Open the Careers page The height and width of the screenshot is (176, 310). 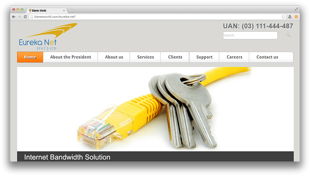(x=234, y=57)
